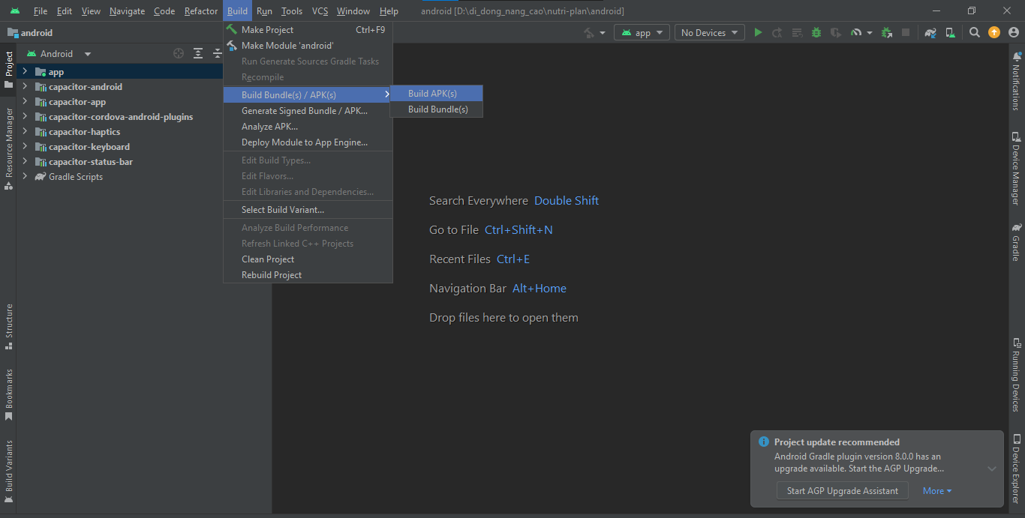Expand the Gradle Scripts node
This screenshot has height=518, width=1025.
pos(23,176)
